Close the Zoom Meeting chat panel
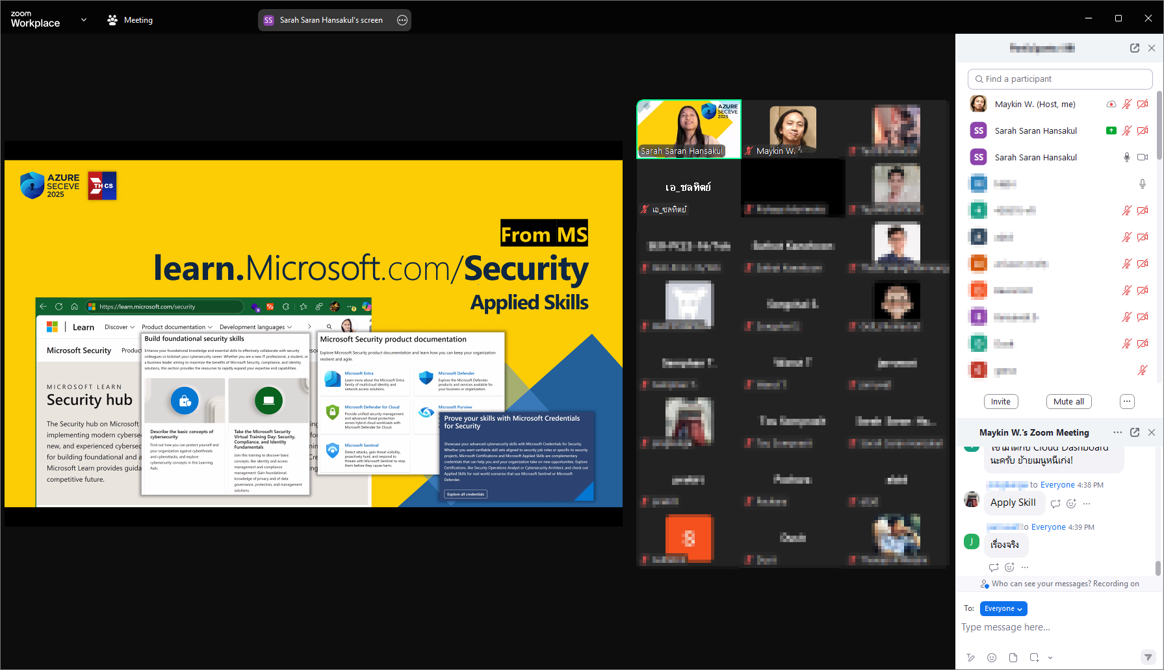 [1152, 432]
